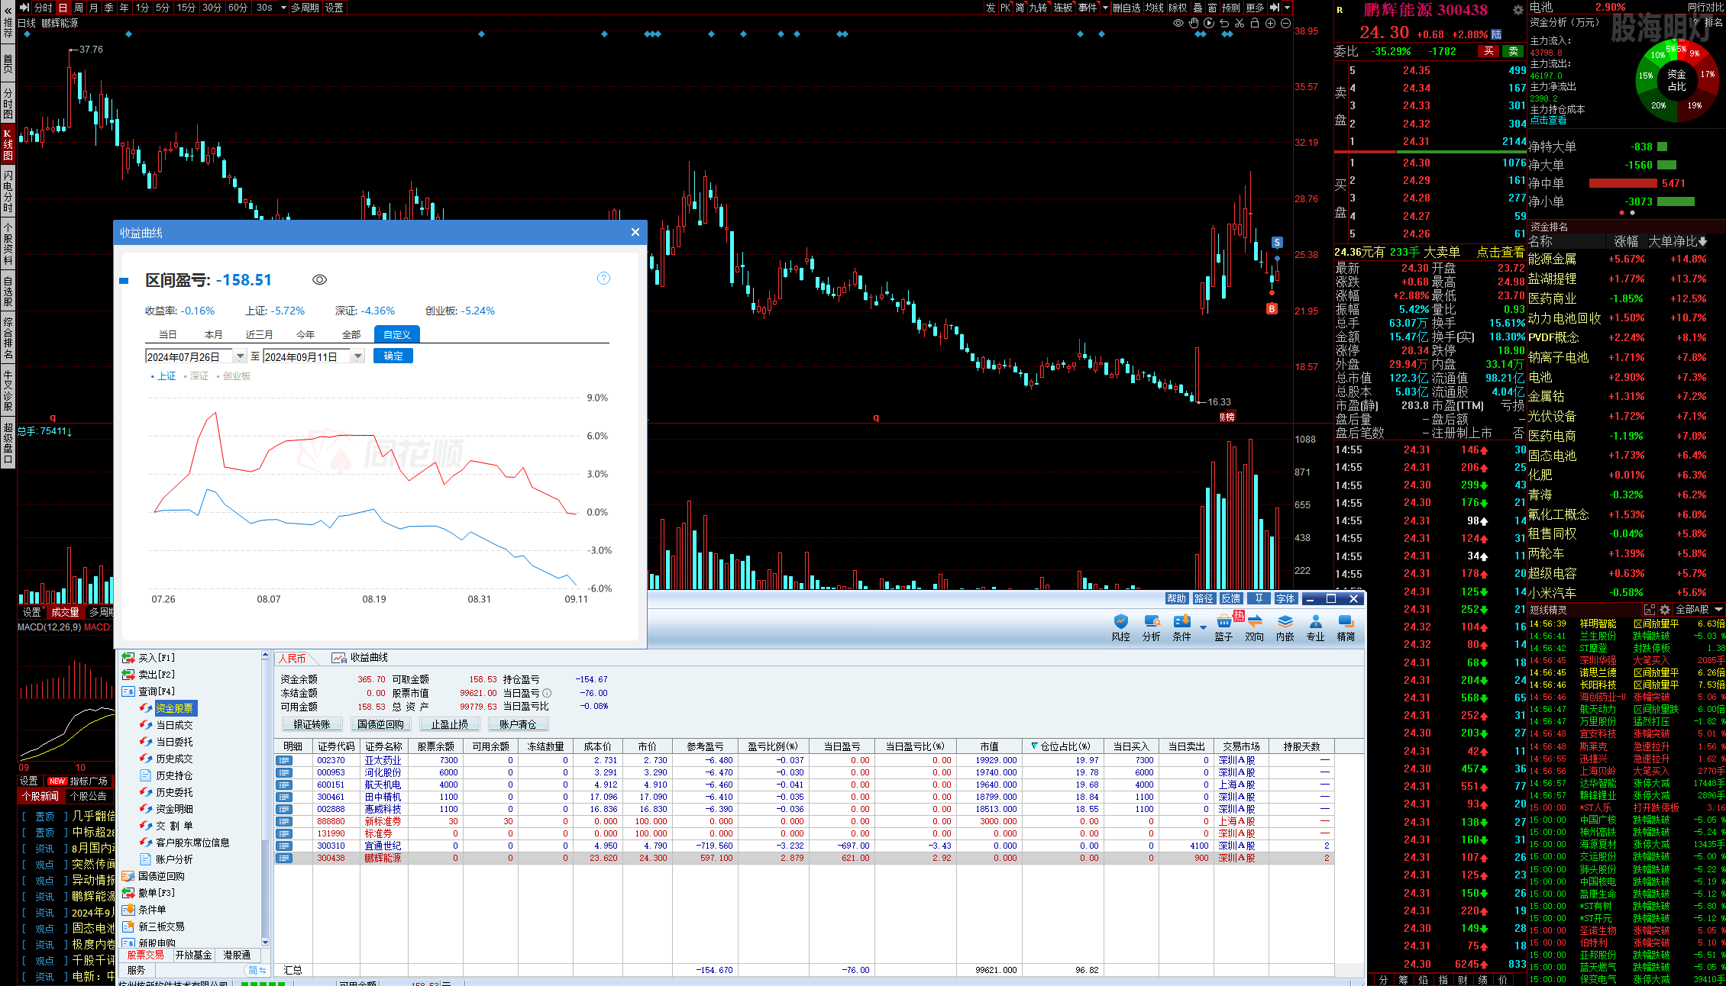The image size is (1726, 986).
Task: Toggle 九转 indicator in top toolbar
Action: (1038, 8)
